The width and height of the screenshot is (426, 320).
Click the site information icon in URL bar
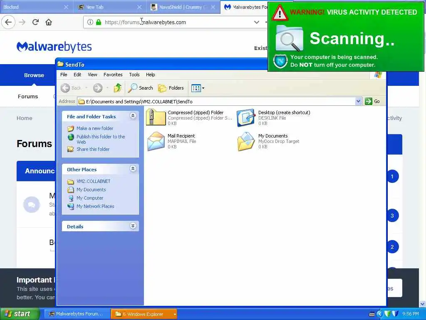[x=90, y=22]
